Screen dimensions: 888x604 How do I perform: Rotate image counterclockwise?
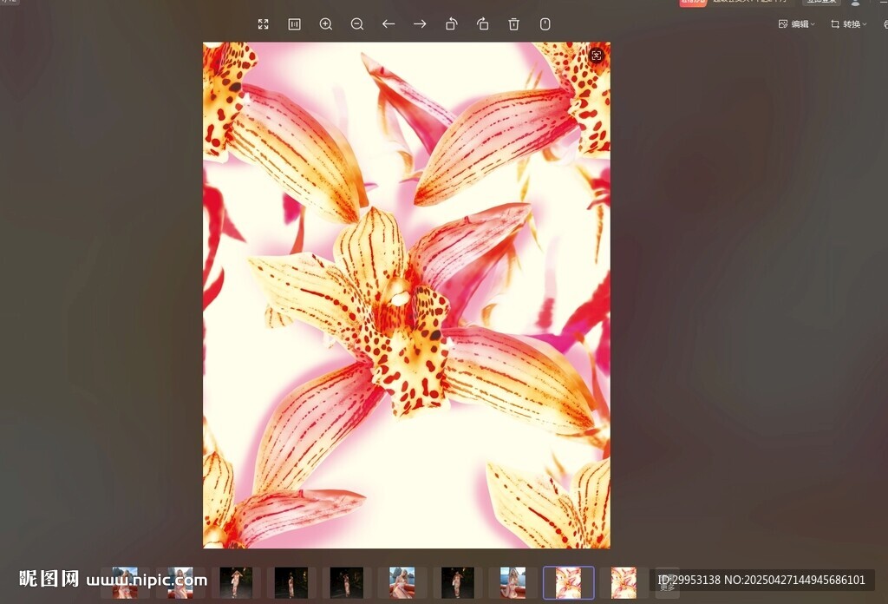(x=451, y=24)
